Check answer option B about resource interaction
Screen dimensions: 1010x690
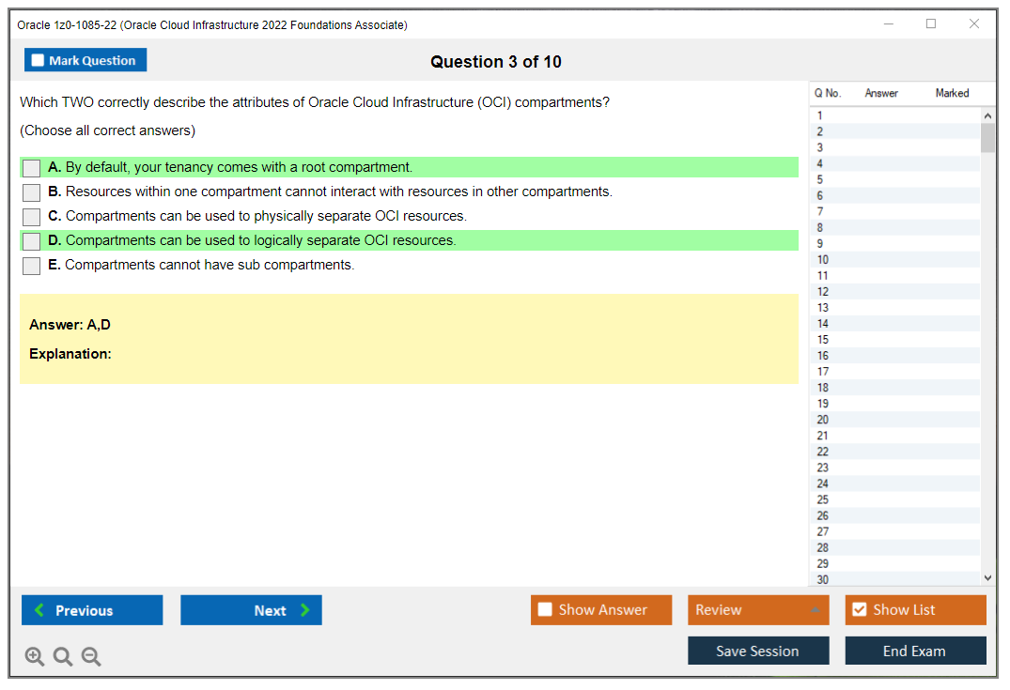[x=31, y=192]
